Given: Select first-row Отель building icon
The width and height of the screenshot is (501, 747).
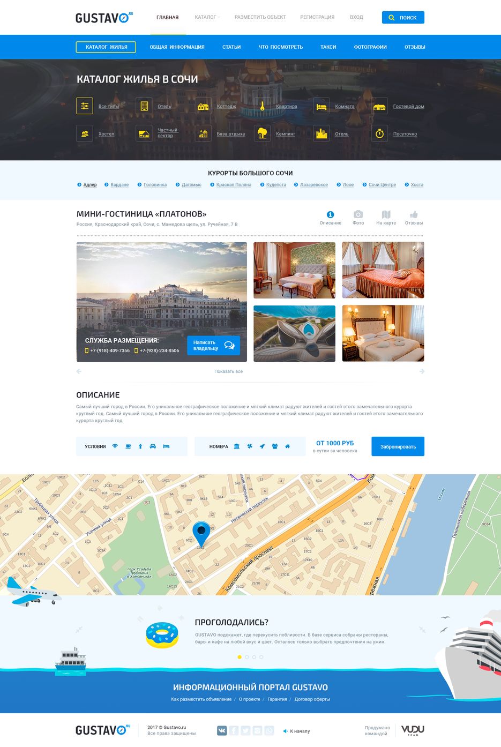Looking at the screenshot, I should coord(144,106).
